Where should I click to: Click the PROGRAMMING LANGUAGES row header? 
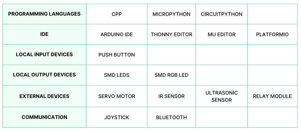tap(44, 14)
